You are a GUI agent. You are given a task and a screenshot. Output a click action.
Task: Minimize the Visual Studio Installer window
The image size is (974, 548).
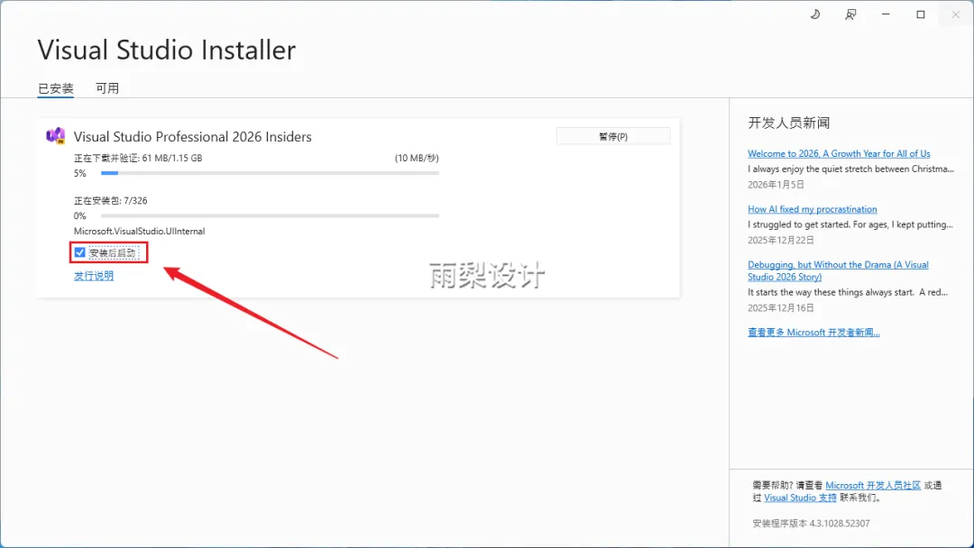click(886, 14)
